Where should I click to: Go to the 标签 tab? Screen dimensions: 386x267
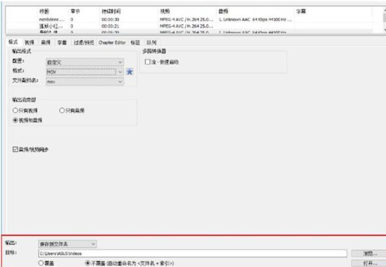coord(135,42)
